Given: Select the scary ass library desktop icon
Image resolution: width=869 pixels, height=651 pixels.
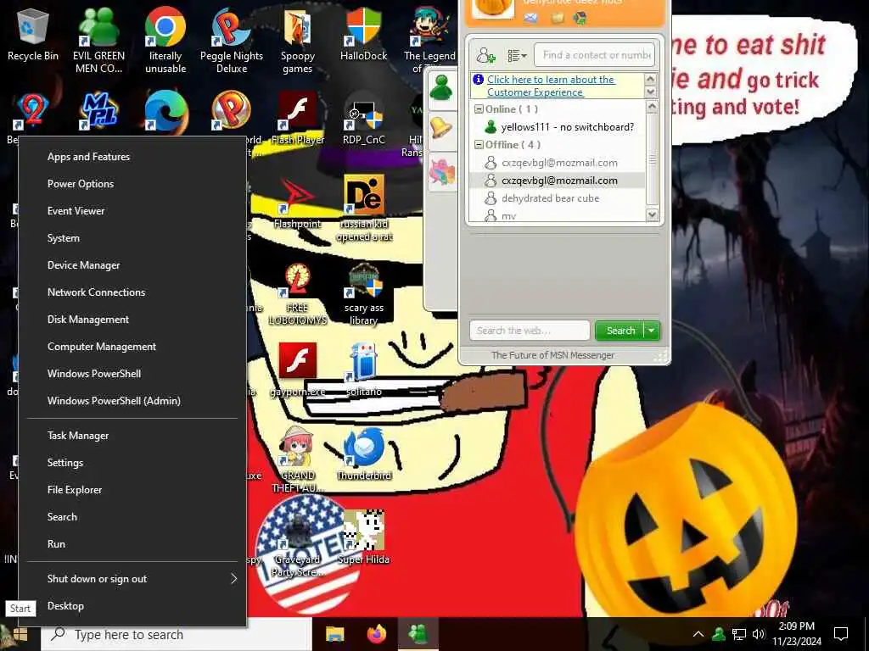Looking at the screenshot, I should click(363, 293).
